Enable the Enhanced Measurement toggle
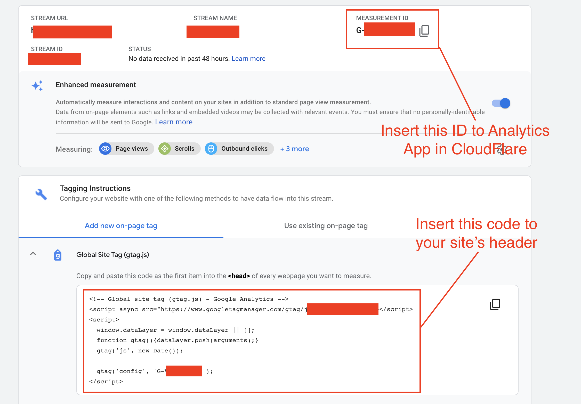581x404 pixels. pyautogui.click(x=503, y=103)
